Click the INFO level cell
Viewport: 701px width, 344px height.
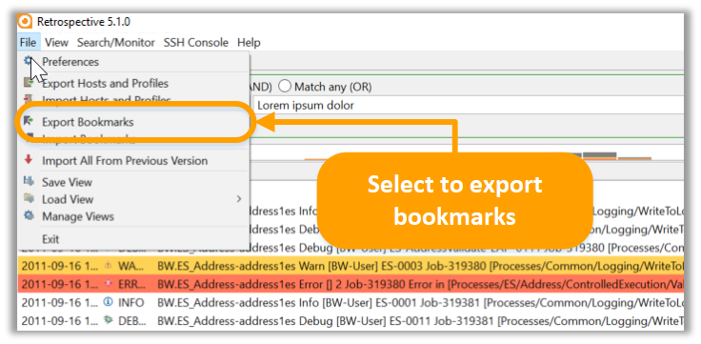[x=131, y=303]
